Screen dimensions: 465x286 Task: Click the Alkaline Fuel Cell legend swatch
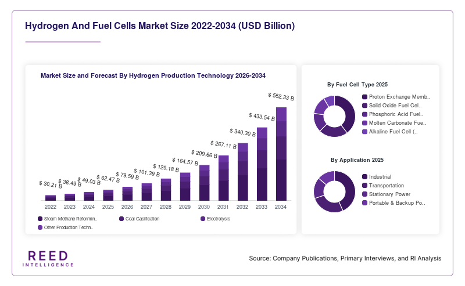pyautogui.click(x=365, y=132)
